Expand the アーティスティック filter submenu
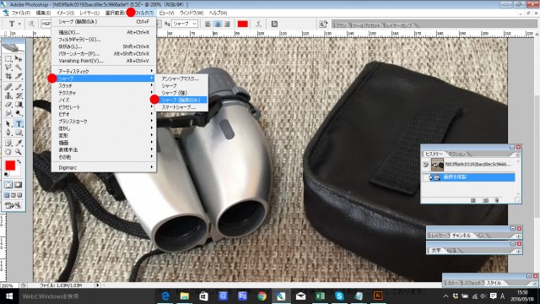Image resolution: width=540 pixels, height=304 pixels. [x=104, y=71]
